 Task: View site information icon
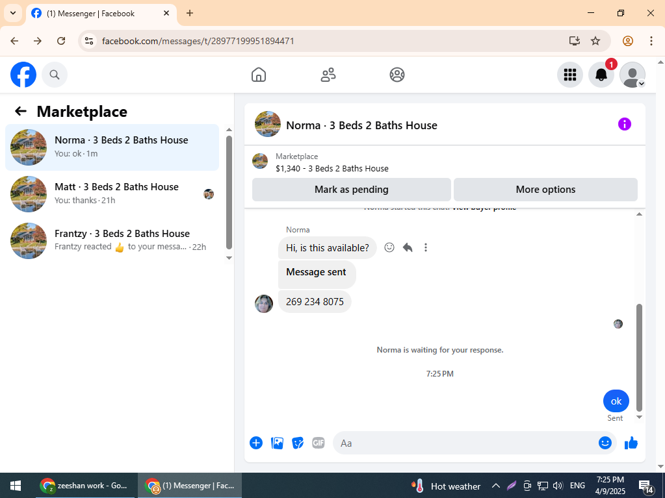coord(89,41)
